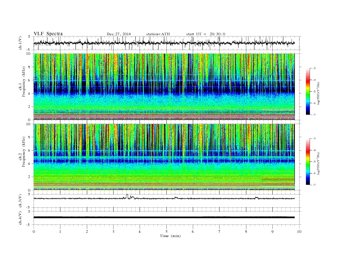Click the "5" tick on the Time axis
Viewport: 337px width, 260px height.
coord(166,232)
